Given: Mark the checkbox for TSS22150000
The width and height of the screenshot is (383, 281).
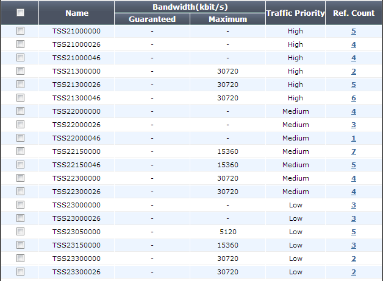Looking at the screenshot, I should 20,151.
